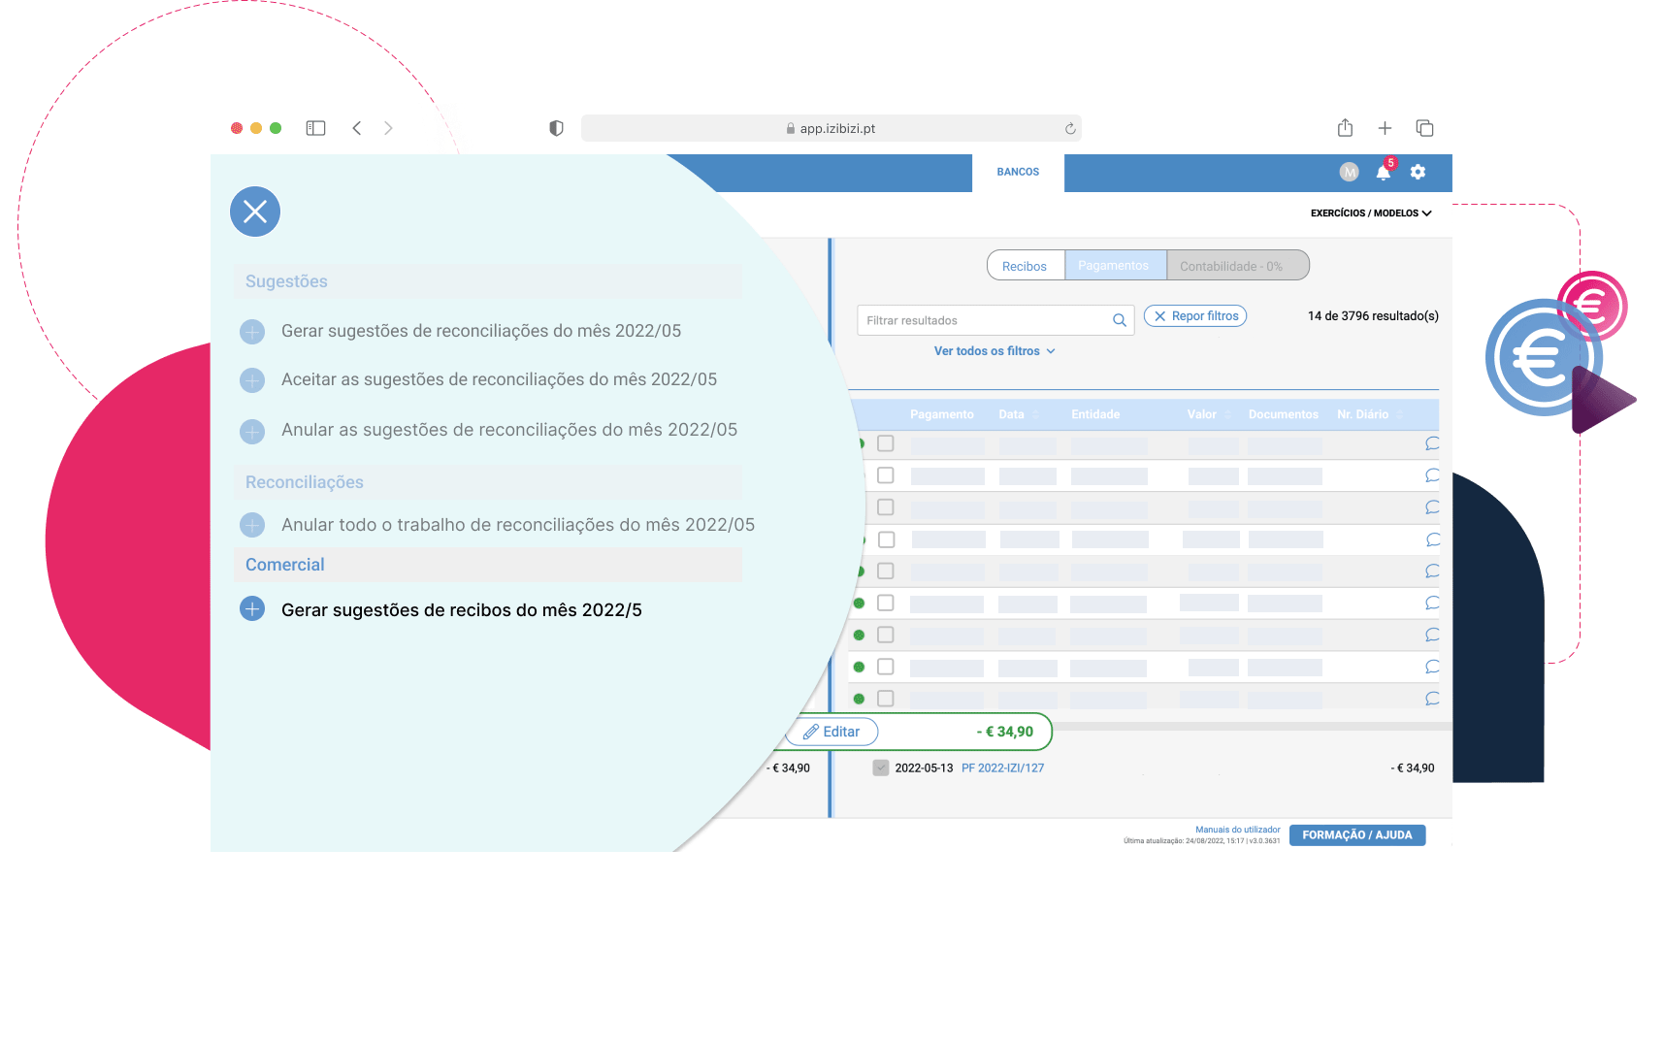The height and width of the screenshot is (1045, 1663).
Task: Click inside Filtrar resultados field
Action: point(980,320)
